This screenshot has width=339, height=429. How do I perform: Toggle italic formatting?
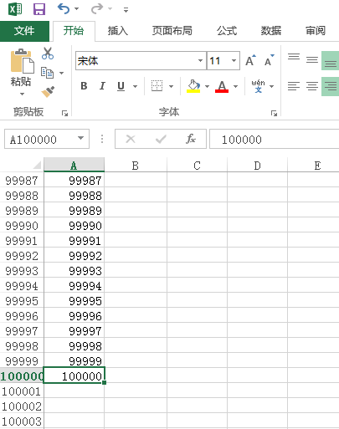(x=102, y=86)
